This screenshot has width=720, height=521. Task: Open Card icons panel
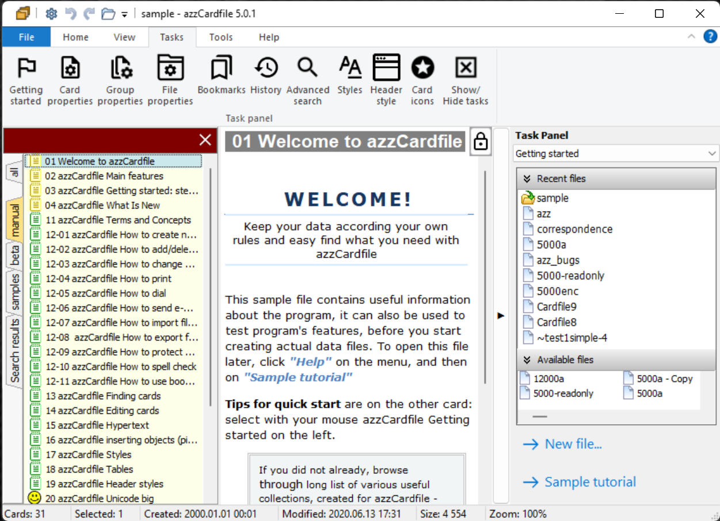422,81
